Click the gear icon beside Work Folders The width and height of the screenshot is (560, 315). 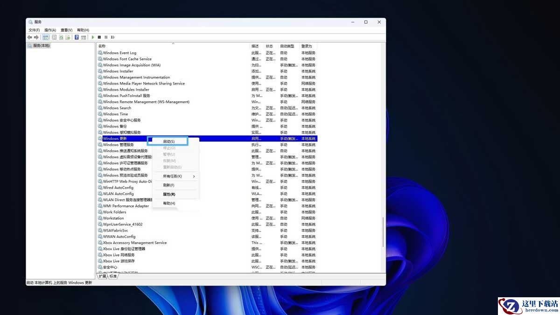click(x=100, y=212)
